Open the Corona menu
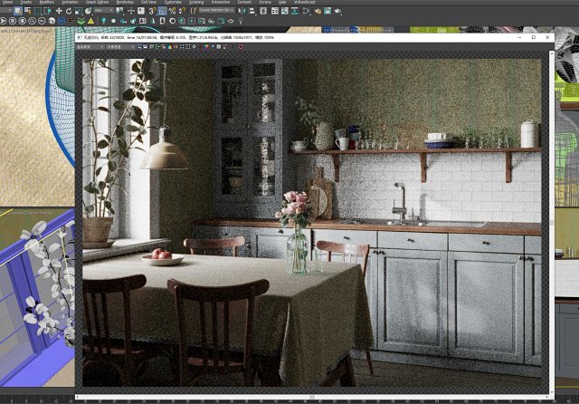 265,3
